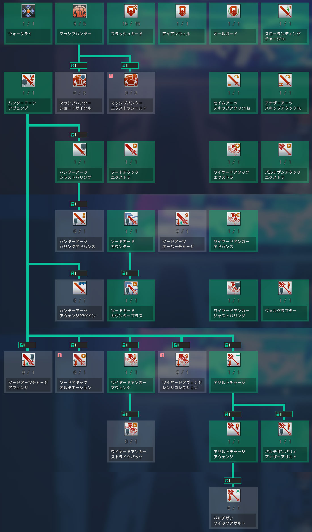Screen dimensions: 312x532
Task: Click the フラッシュガード shield icon
Action: (131, 11)
